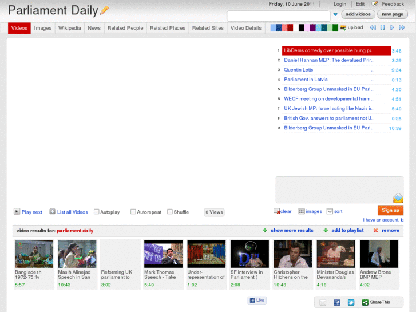Play 'LibDems comedy over possible hung' playlist item
Image resolution: width=416 pixels, height=312 pixels.
coord(336,50)
